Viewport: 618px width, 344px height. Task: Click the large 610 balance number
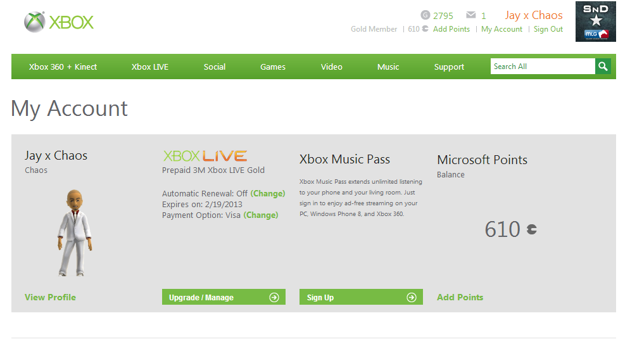tap(503, 229)
